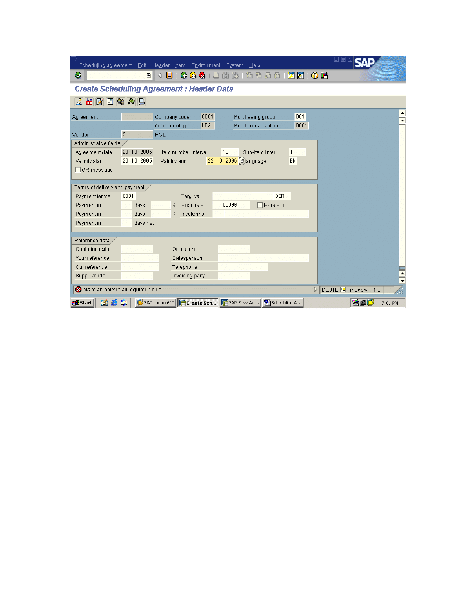
Task: Open the Environment menu
Action: tap(205, 65)
